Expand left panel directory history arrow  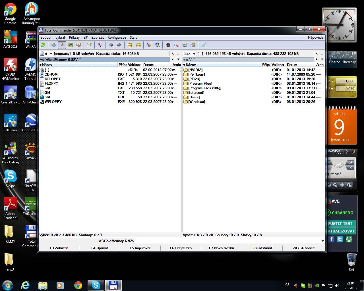coord(178,59)
